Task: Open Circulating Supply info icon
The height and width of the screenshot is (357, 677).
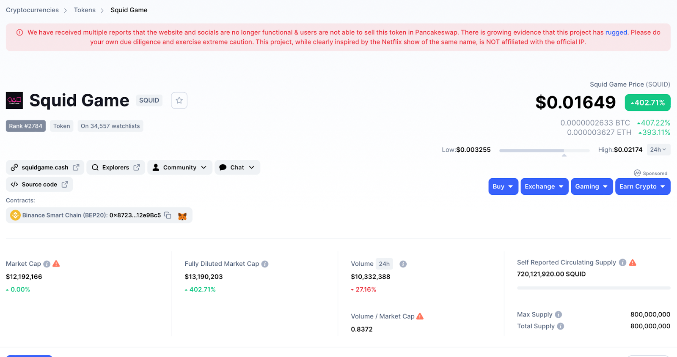Action: (622, 262)
